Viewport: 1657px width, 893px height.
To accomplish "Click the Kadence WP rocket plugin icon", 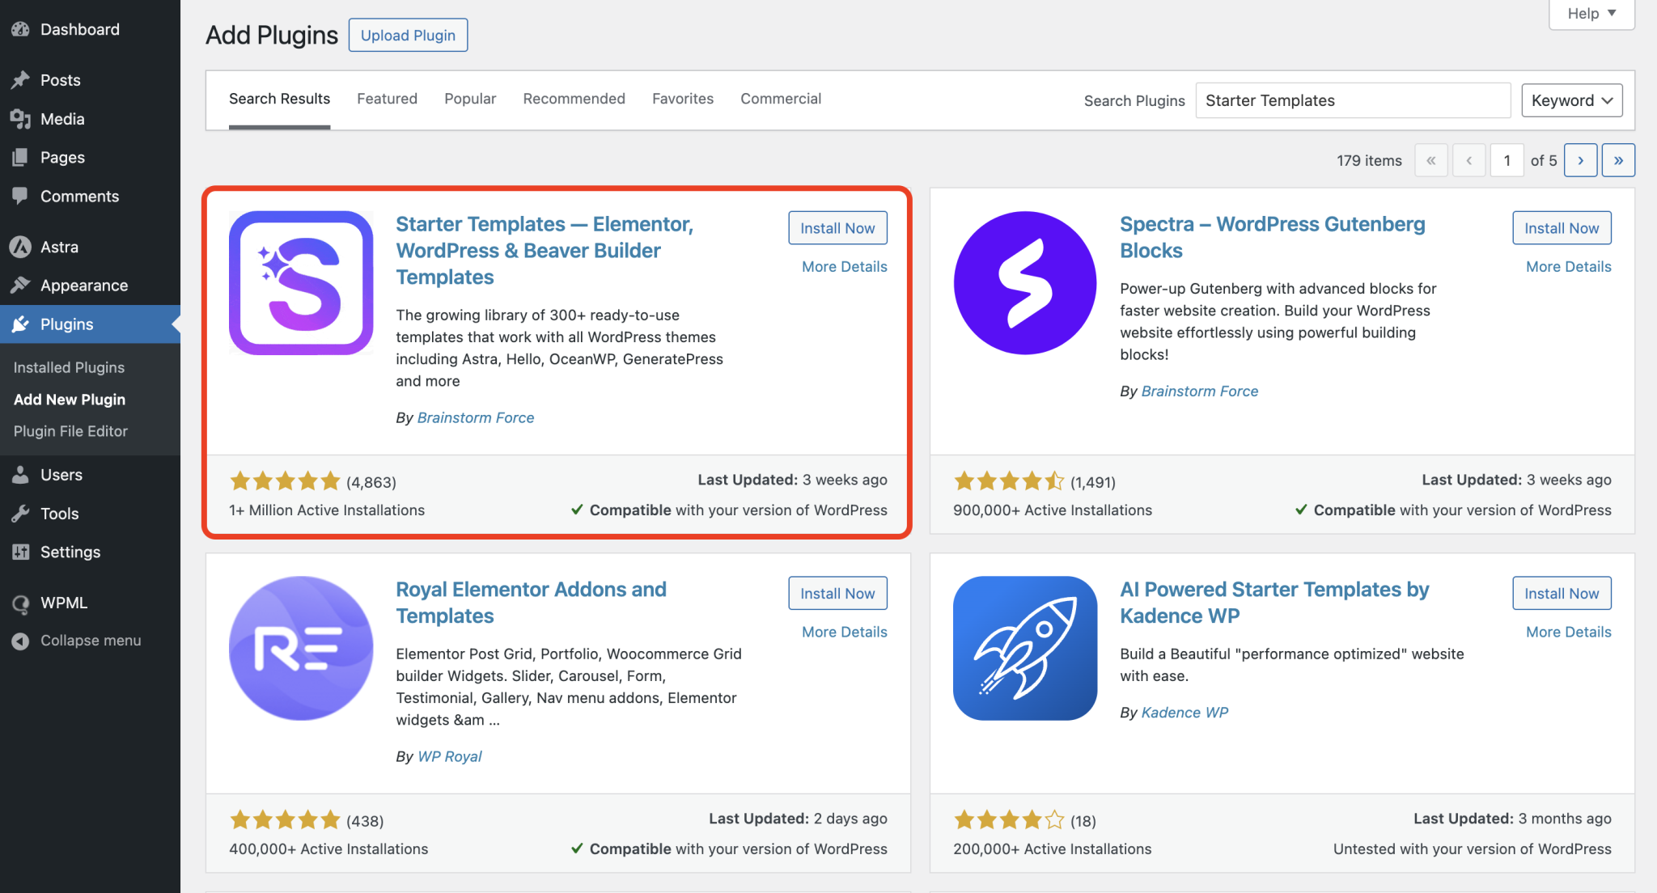I will (x=1025, y=648).
